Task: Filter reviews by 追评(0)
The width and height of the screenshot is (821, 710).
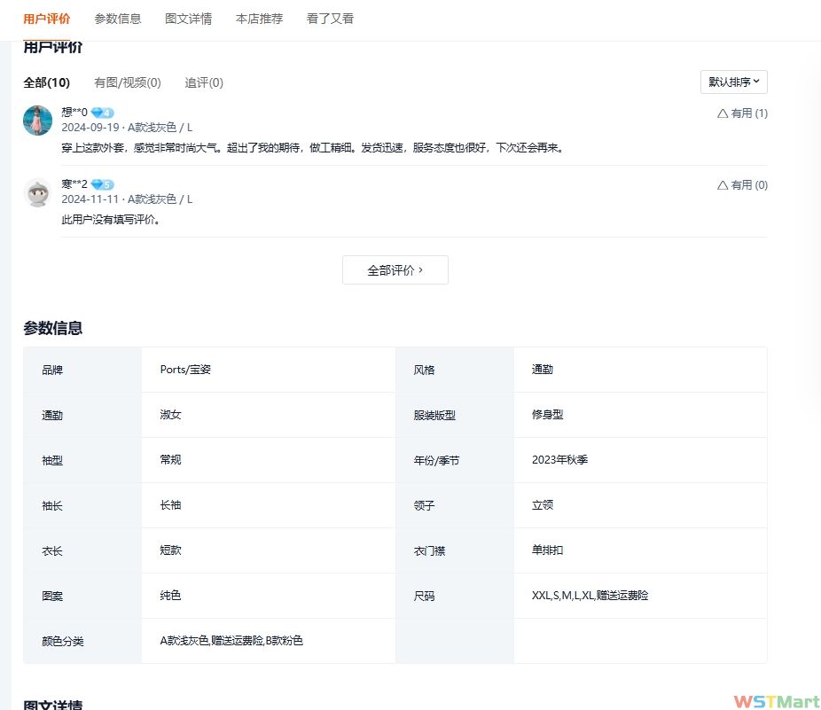Action: pyautogui.click(x=204, y=82)
